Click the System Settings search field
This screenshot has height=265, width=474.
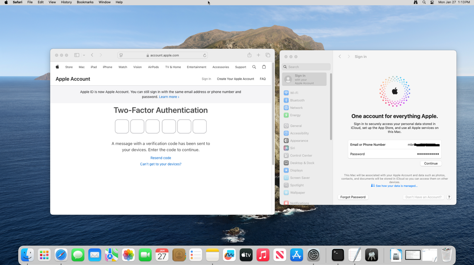tap(306, 67)
